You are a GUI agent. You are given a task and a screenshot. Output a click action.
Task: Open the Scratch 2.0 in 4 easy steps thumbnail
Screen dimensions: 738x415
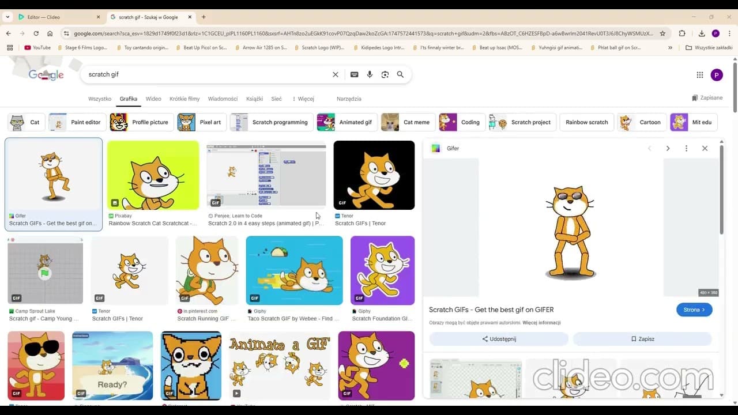[x=266, y=175]
